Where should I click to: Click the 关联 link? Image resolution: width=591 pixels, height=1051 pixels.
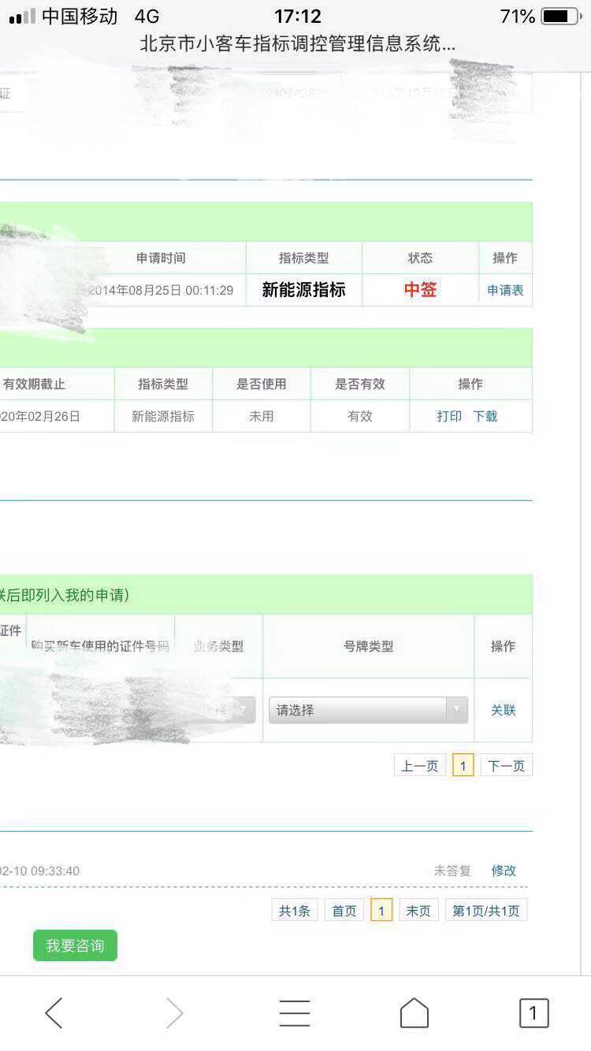[504, 711]
